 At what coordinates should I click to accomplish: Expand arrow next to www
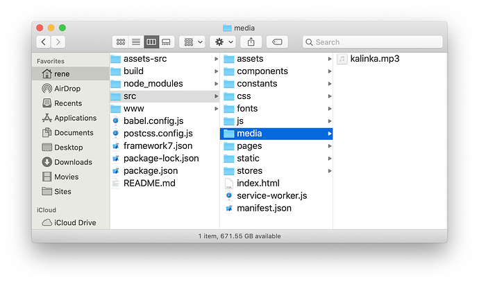[217, 109]
